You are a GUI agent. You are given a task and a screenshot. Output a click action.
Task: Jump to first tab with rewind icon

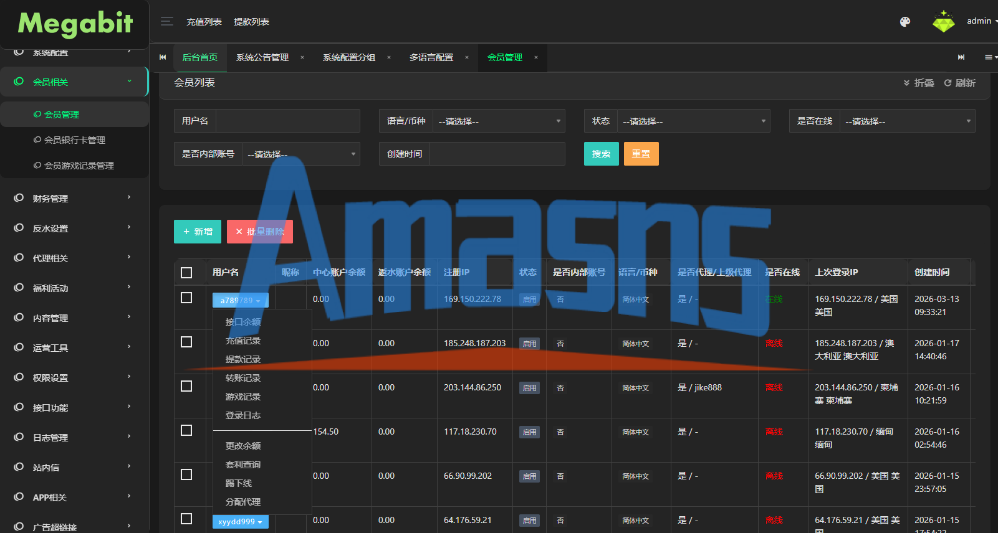click(163, 57)
